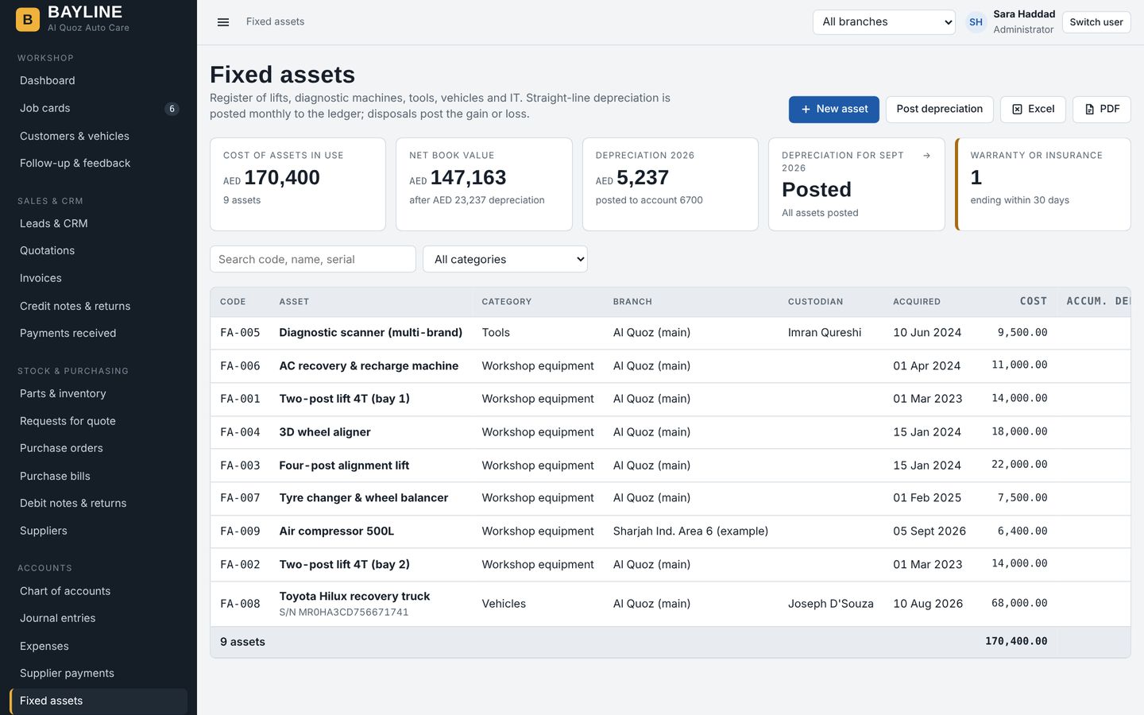Viewport: 1144px width, 715px height.
Task: Go to Parts & inventory
Action: coord(99,393)
